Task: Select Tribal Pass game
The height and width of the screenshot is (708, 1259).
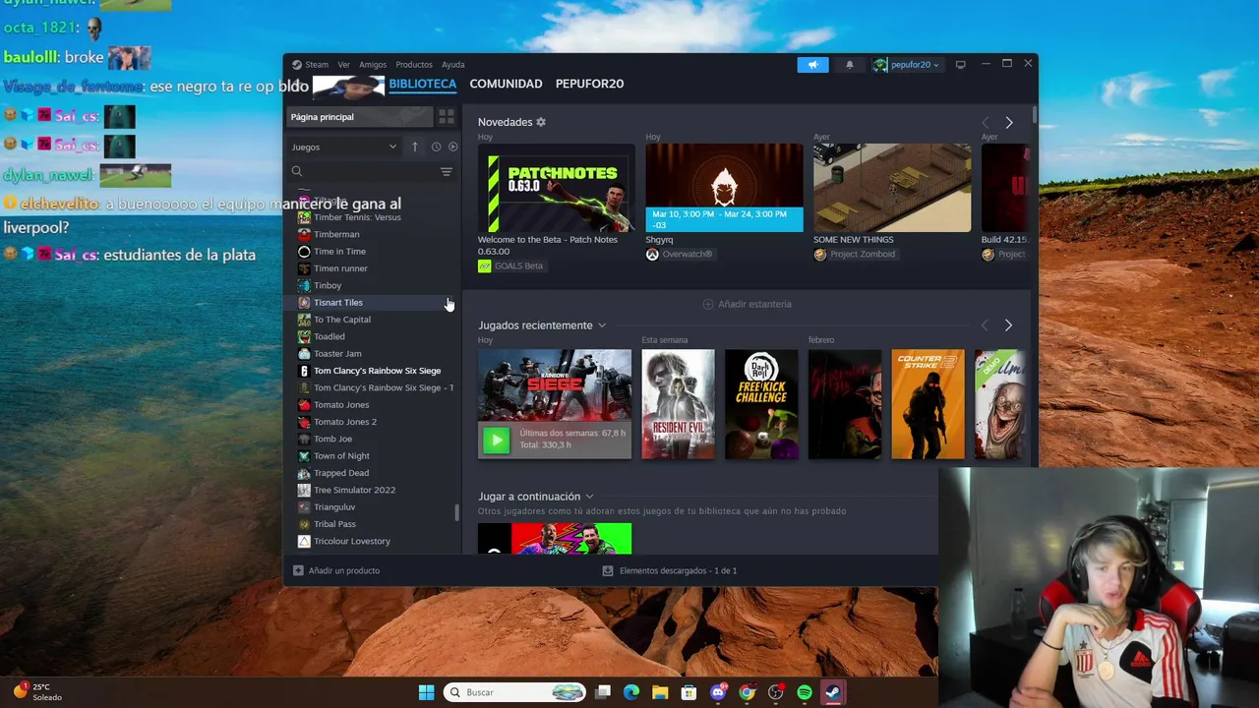Action: click(x=334, y=524)
